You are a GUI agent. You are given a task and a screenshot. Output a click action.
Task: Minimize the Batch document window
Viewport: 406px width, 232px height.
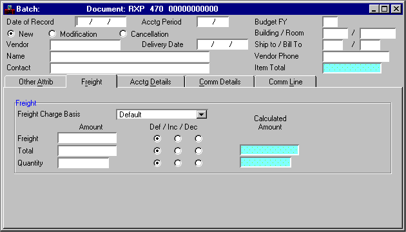[x=374, y=9]
